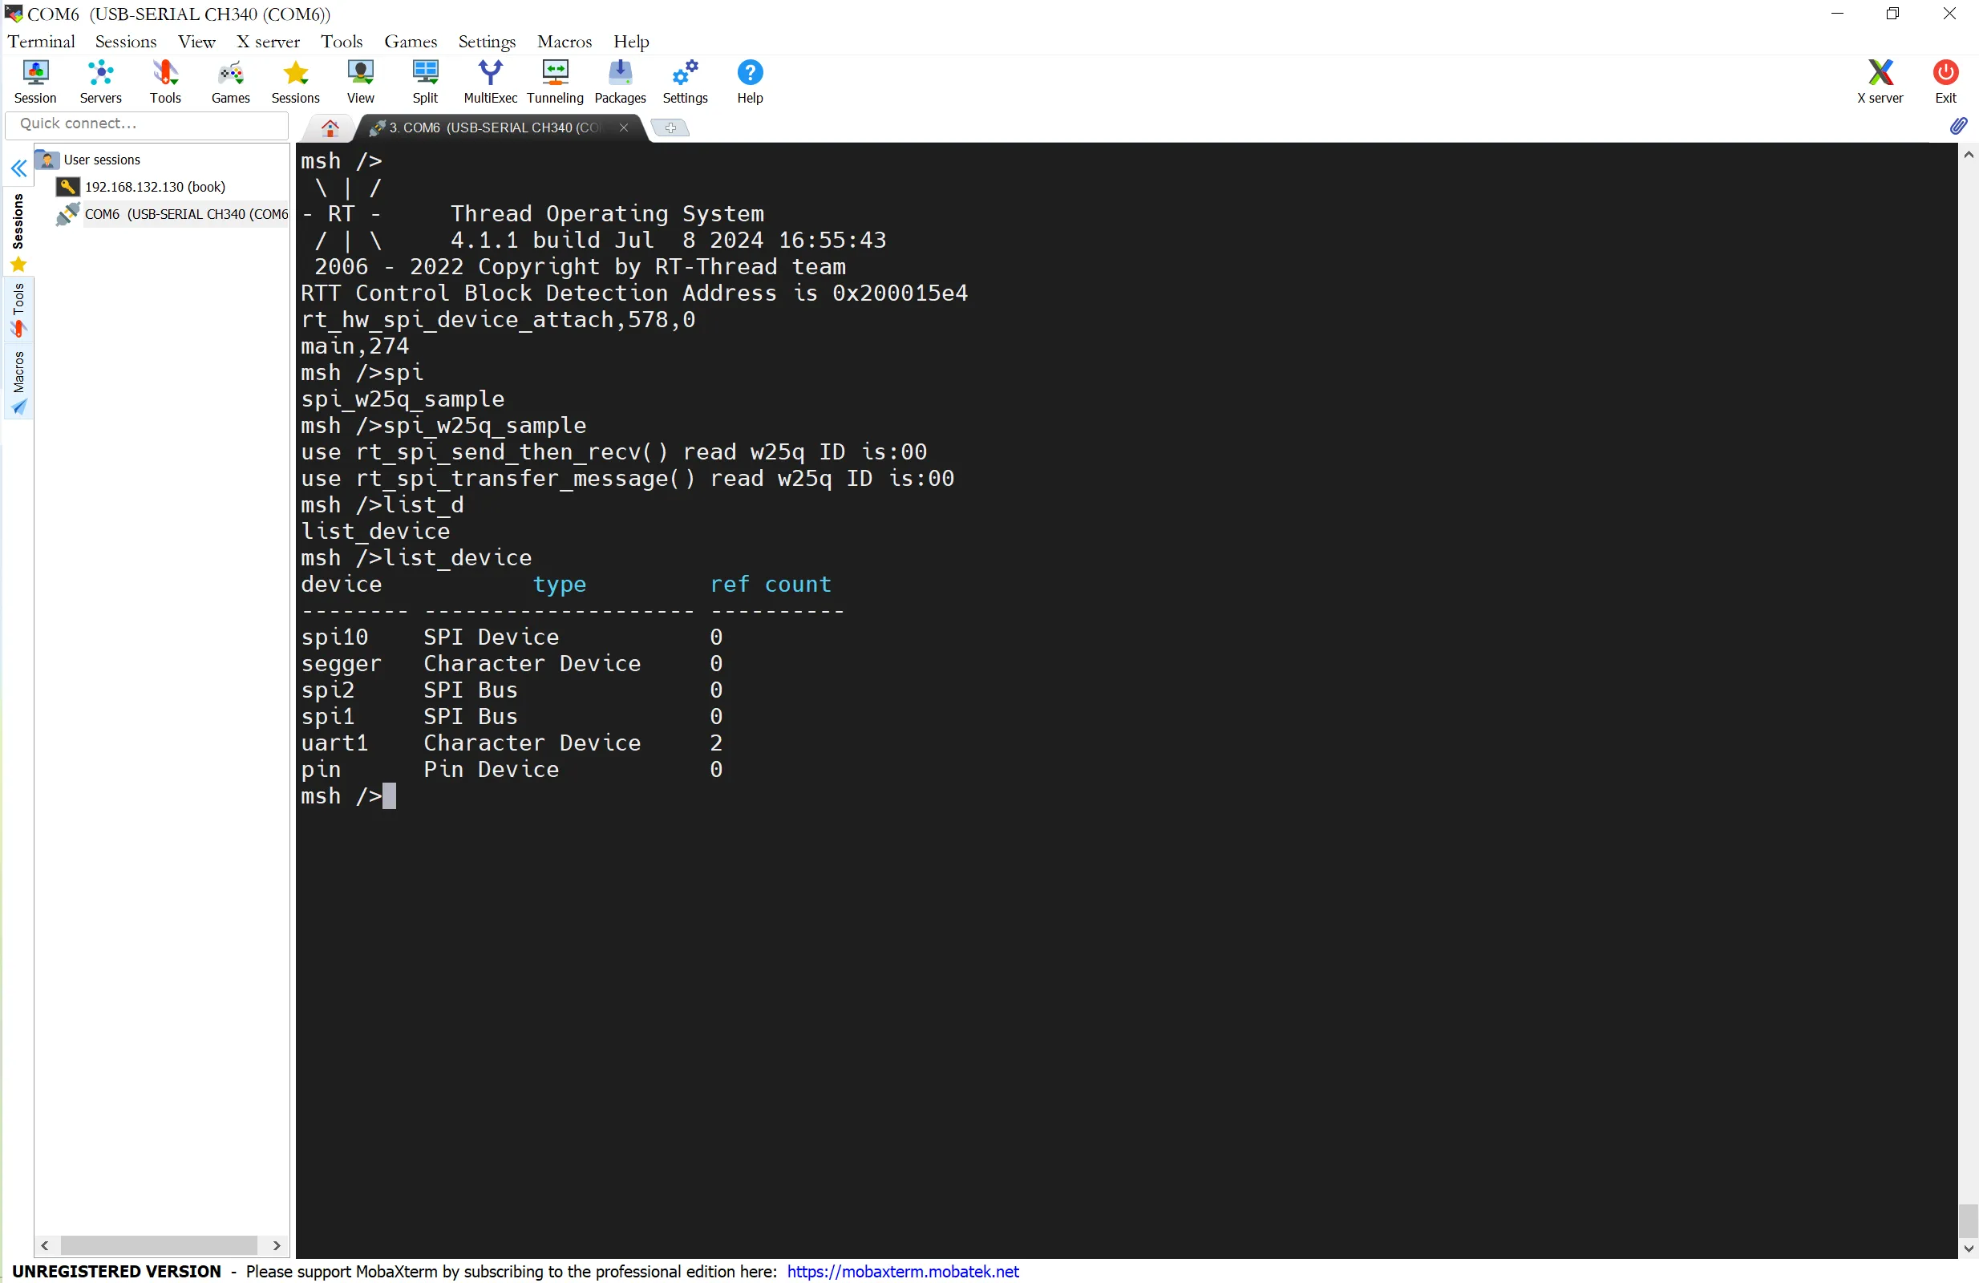The width and height of the screenshot is (1979, 1283).
Task: Click 'UNREGISTERED VERSION' status bar text
Action: (116, 1271)
